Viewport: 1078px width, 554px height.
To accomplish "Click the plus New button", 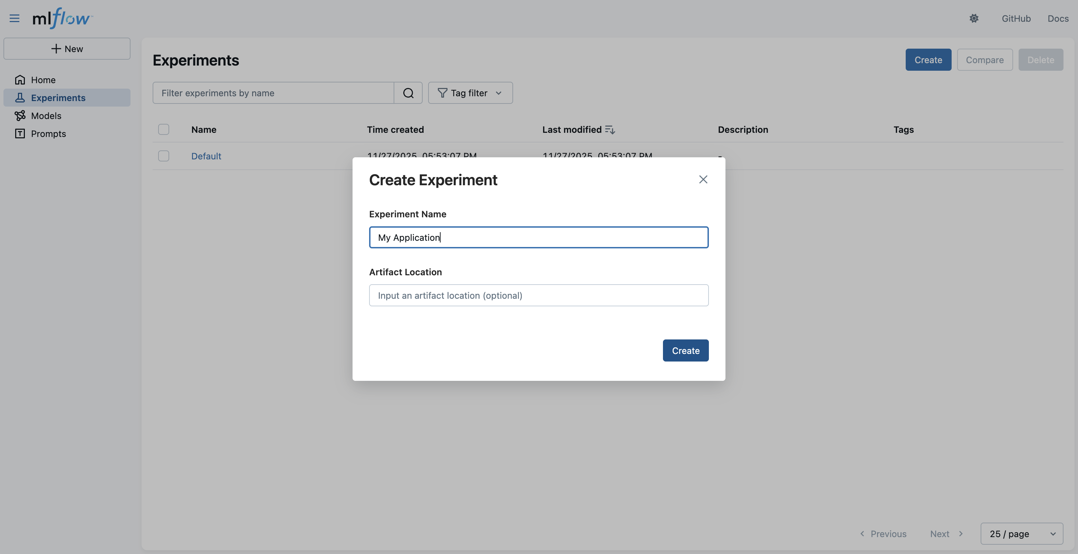I will click(x=67, y=49).
